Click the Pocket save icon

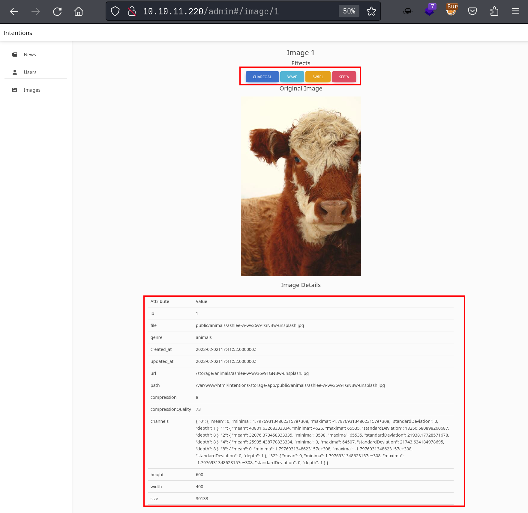click(472, 11)
